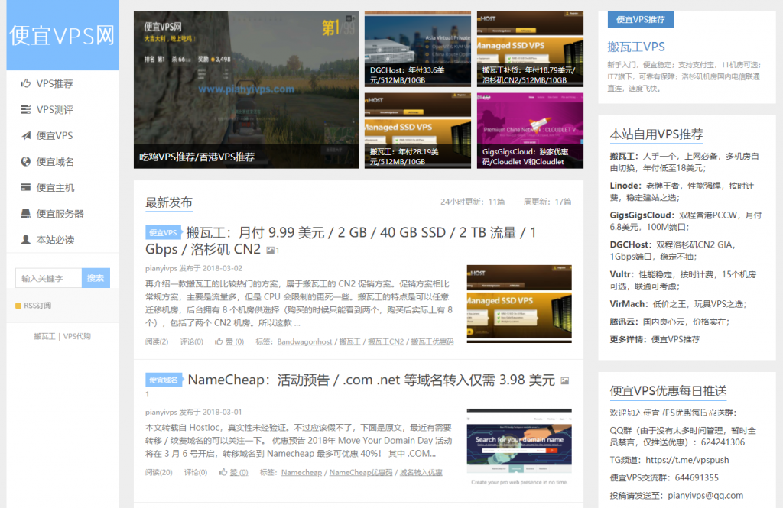Click the thumbs-up like icon on NameCheap post

point(223,472)
